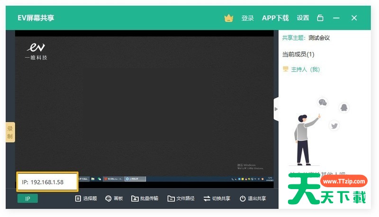Click the mini-window mode icon
The image size is (379, 217).
[320, 18]
